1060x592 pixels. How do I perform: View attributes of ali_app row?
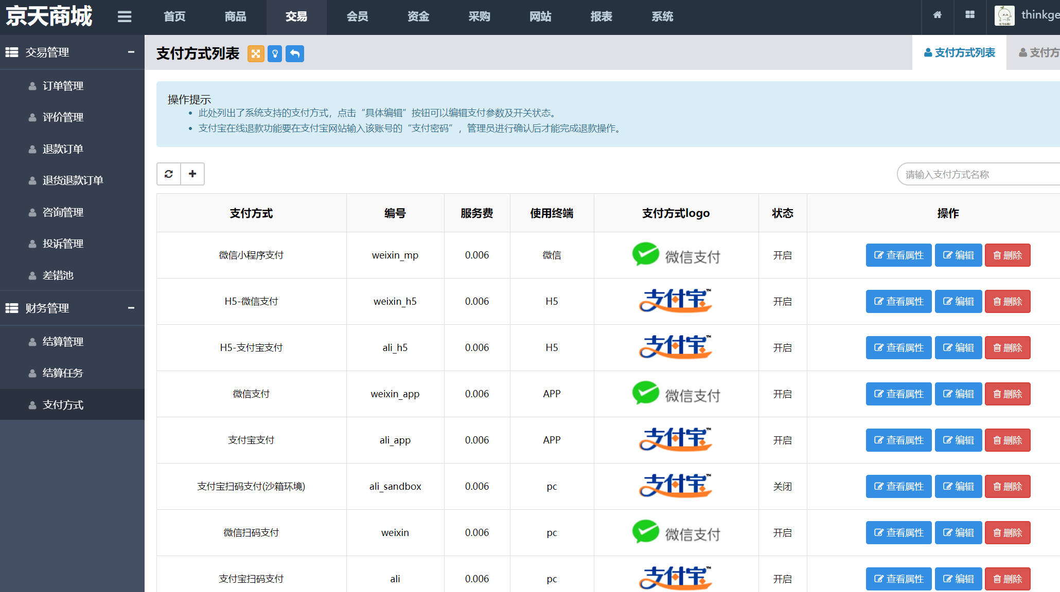pos(898,440)
